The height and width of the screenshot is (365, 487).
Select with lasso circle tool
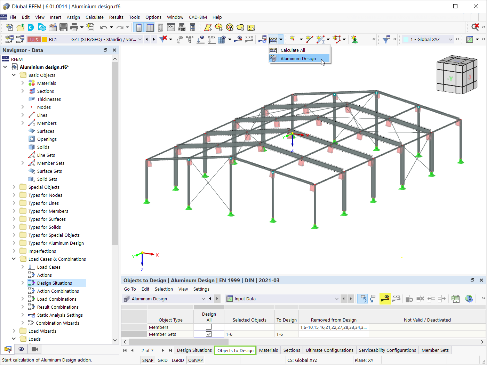click(x=219, y=27)
